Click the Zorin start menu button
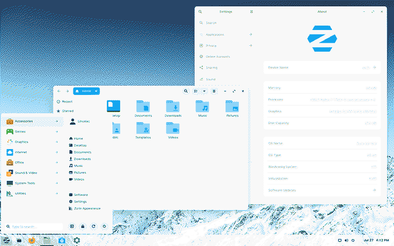 point(6,241)
